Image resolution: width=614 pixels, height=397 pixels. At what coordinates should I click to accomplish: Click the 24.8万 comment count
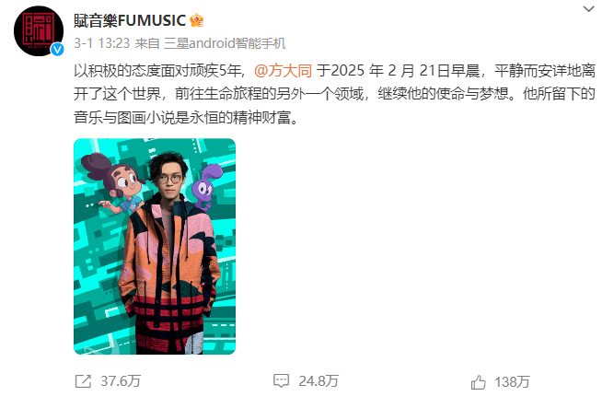[x=319, y=381]
